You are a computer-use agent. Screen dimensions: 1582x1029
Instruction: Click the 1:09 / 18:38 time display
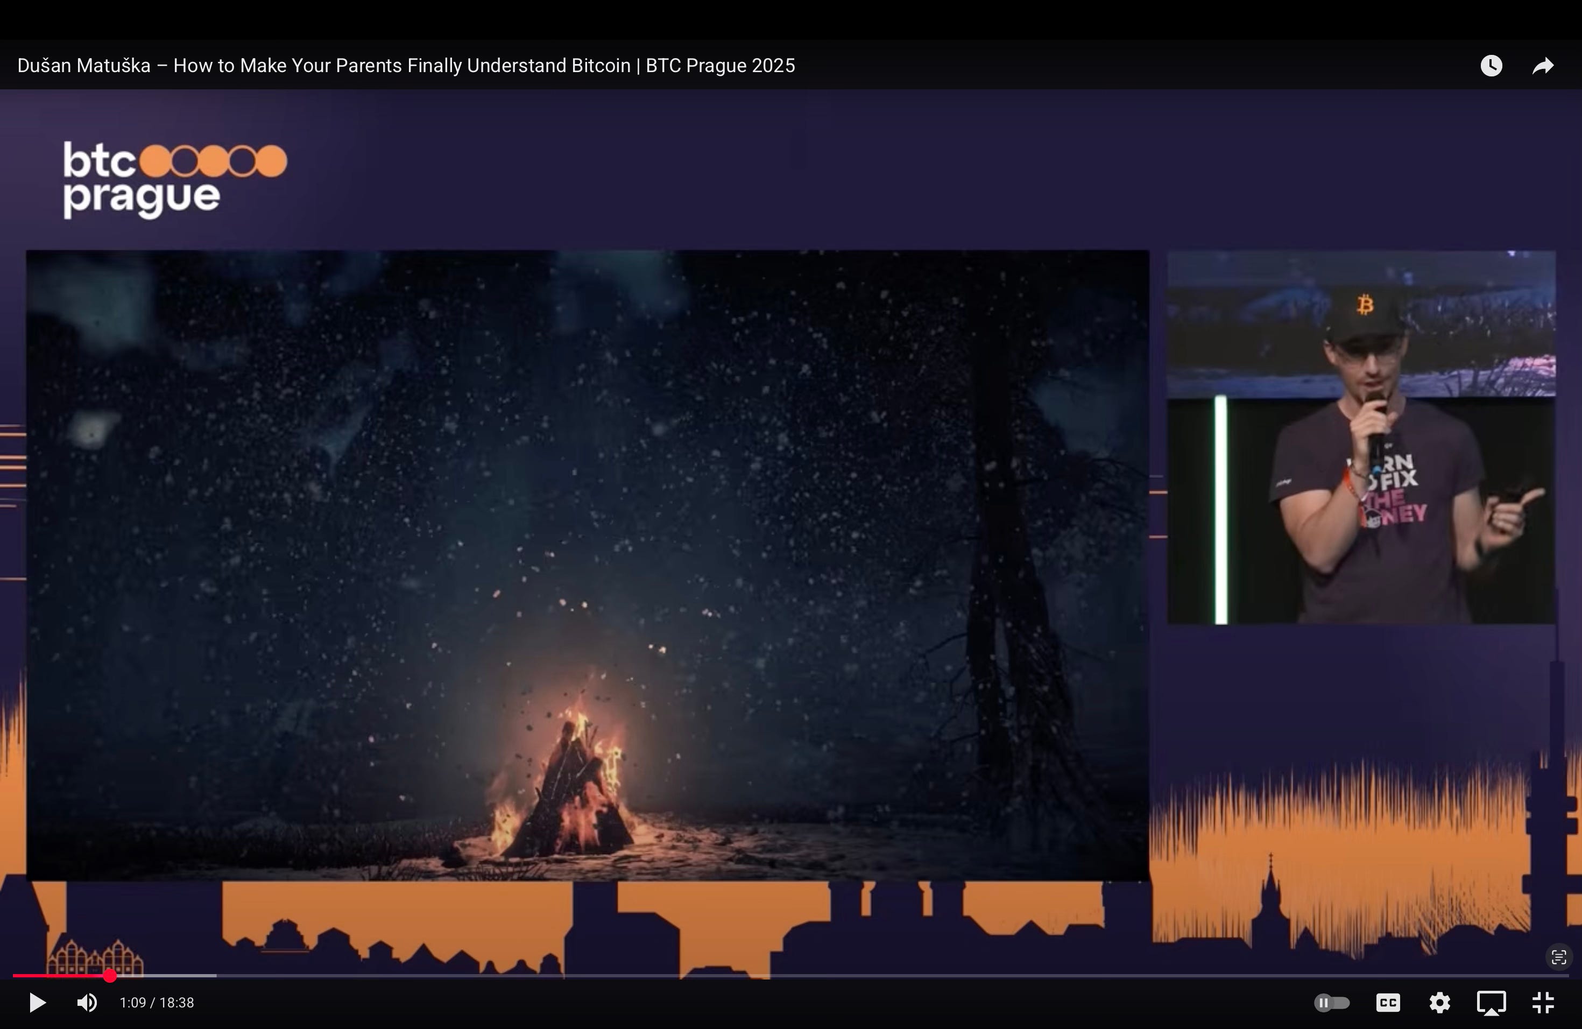(x=156, y=1003)
